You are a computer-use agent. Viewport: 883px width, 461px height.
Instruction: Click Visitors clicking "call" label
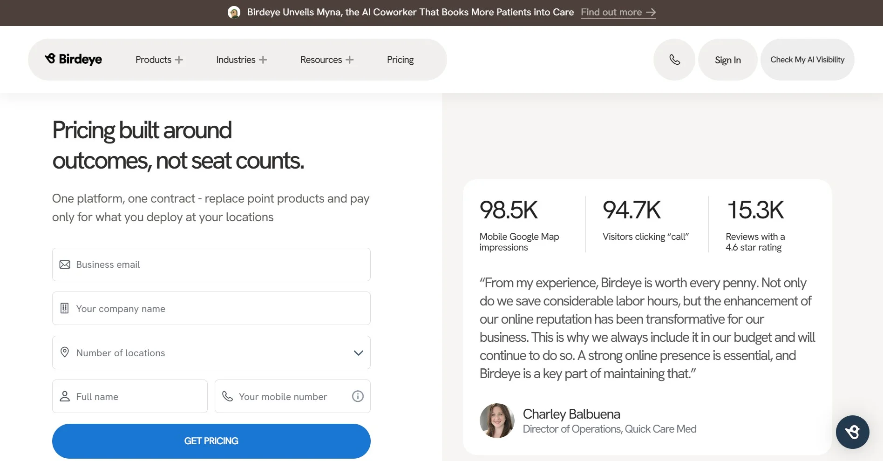pyautogui.click(x=645, y=237)
